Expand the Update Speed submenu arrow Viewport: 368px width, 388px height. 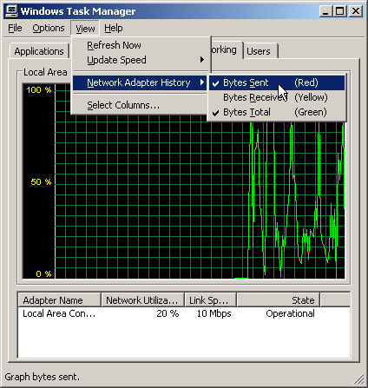[x=202, y=60]
